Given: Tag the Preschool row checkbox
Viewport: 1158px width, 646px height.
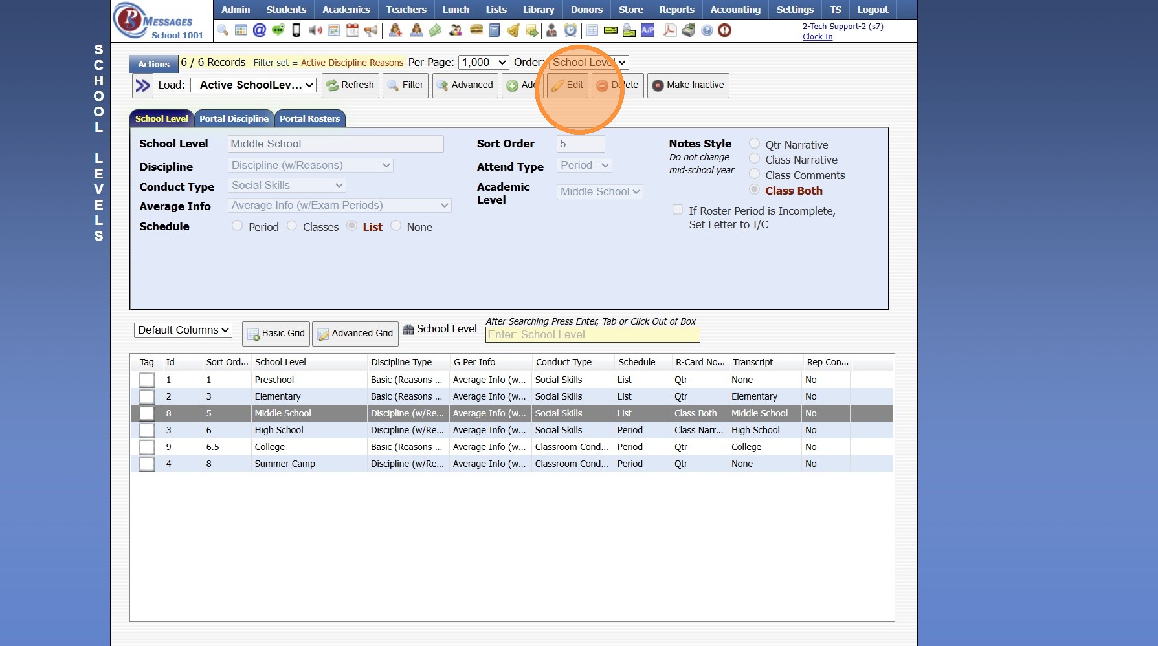Looking at the screenshot, I should point(147,380).
